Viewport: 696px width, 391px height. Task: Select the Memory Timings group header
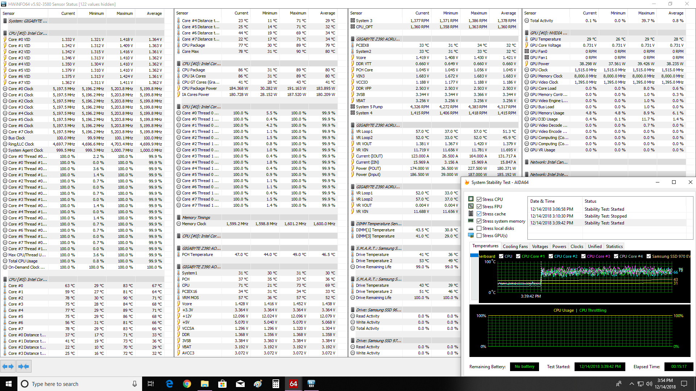pyautogui.click(x=256, y=218)
